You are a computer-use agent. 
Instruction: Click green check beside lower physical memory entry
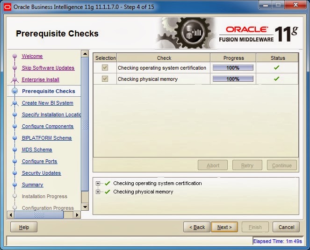(108, 192)
